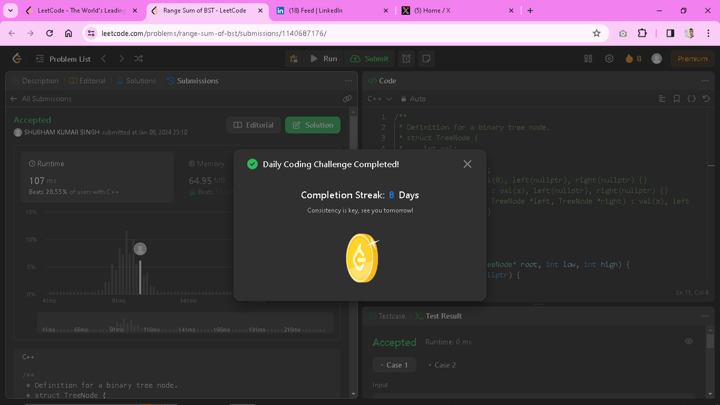Image resolution: width=720 pixels, height=405 pixels.
Task: Click the runtime distribution range slider
Action: pos(185,322)
